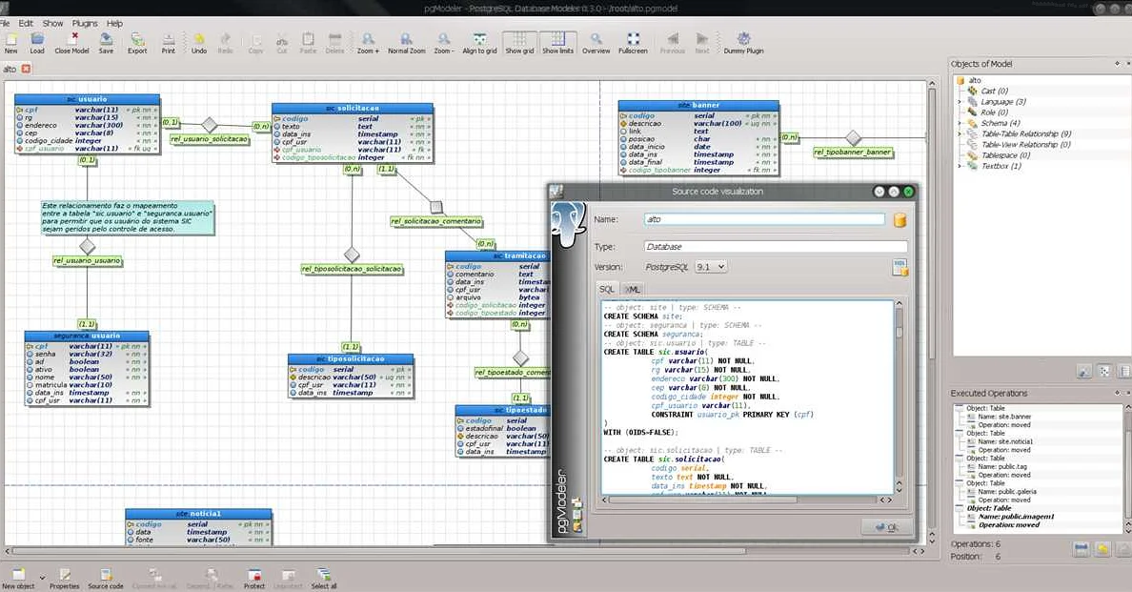Close the alto model tab
This screenshot has height=592, width=1132.
(27, 69)
